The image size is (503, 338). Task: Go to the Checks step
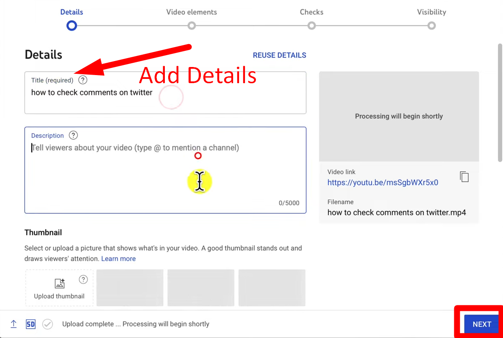pos(311,12)
